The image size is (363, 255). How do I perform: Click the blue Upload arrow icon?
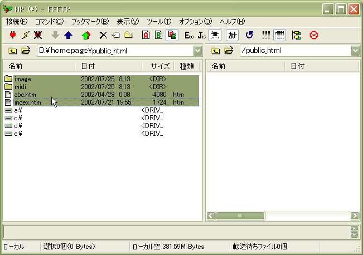tap(68, 35)
